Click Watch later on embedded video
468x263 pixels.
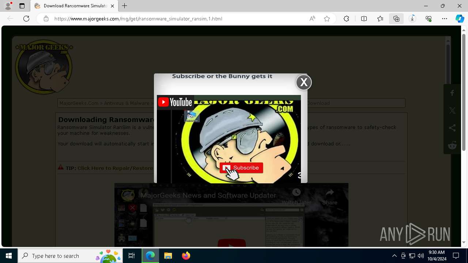click(296, 197)
